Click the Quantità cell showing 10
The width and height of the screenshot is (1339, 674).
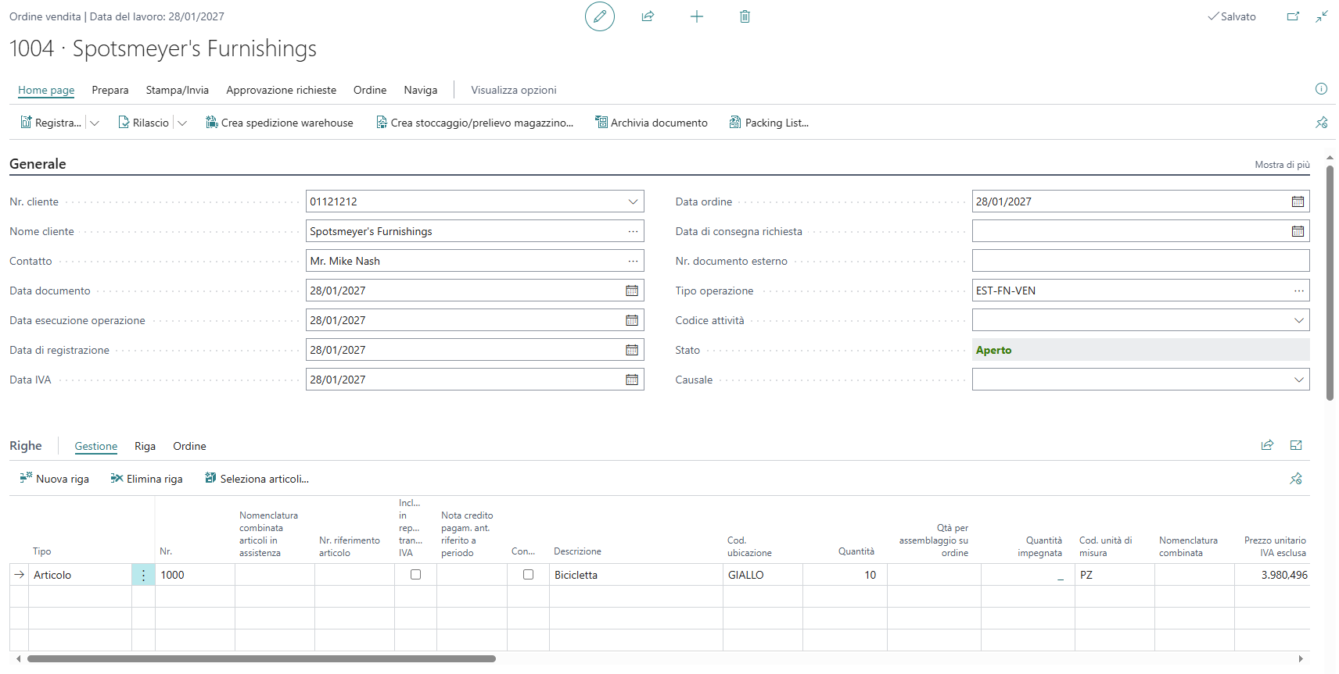click(845, 575)
